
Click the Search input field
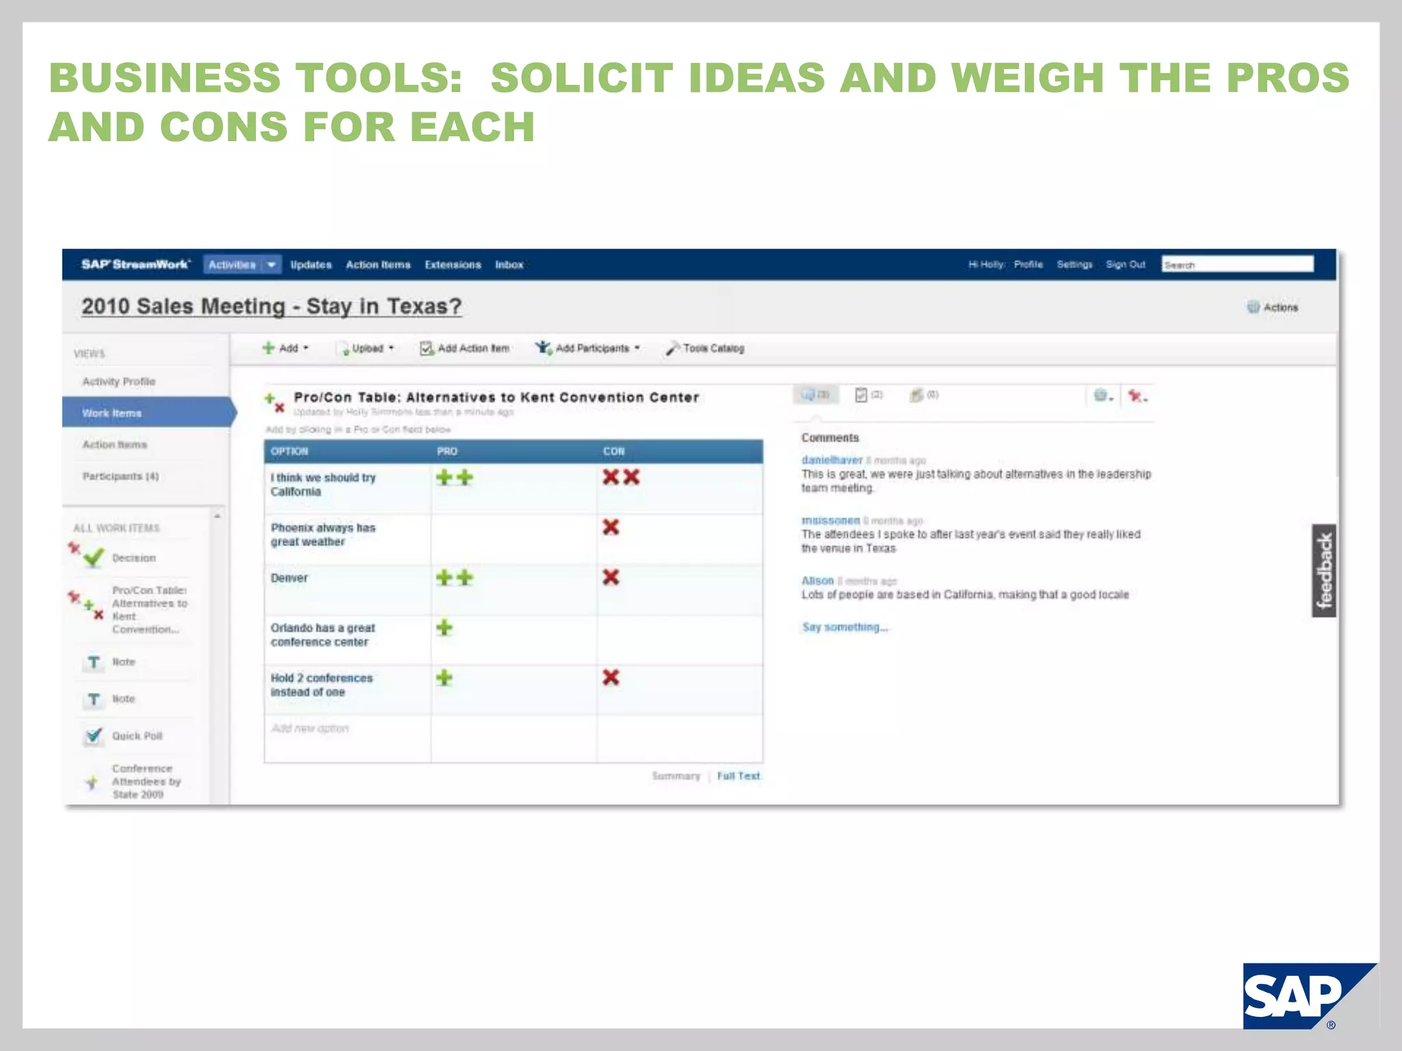(1237, 265)
